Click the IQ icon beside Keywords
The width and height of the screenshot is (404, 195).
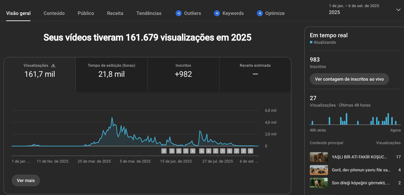pyautogui.click(x=217, y=13)
